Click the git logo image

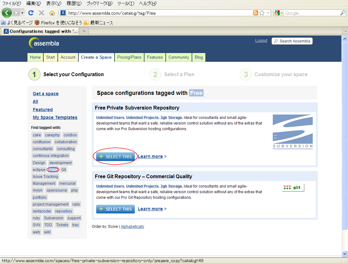293,188
